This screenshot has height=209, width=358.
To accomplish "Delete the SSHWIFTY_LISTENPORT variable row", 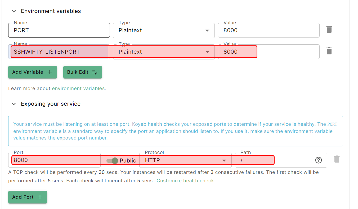I will coord(329,51).
